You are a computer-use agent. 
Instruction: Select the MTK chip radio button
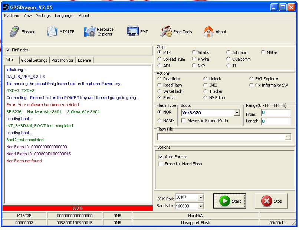point(159,52)
